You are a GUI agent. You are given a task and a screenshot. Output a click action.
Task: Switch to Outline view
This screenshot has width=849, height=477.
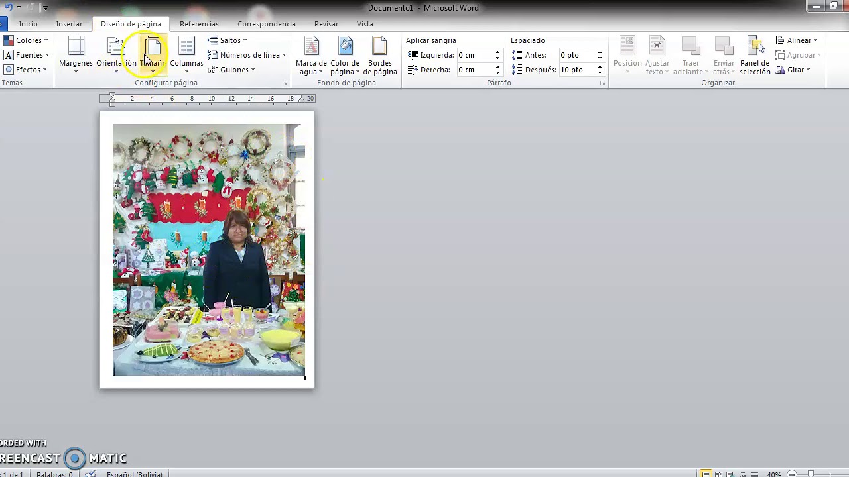click(x=742, y=474)
